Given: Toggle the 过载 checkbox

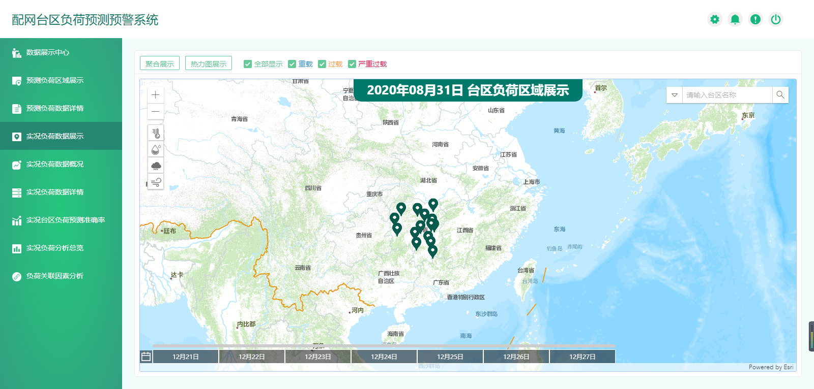Looking at the screenshot, I should [x=322, y=64].
